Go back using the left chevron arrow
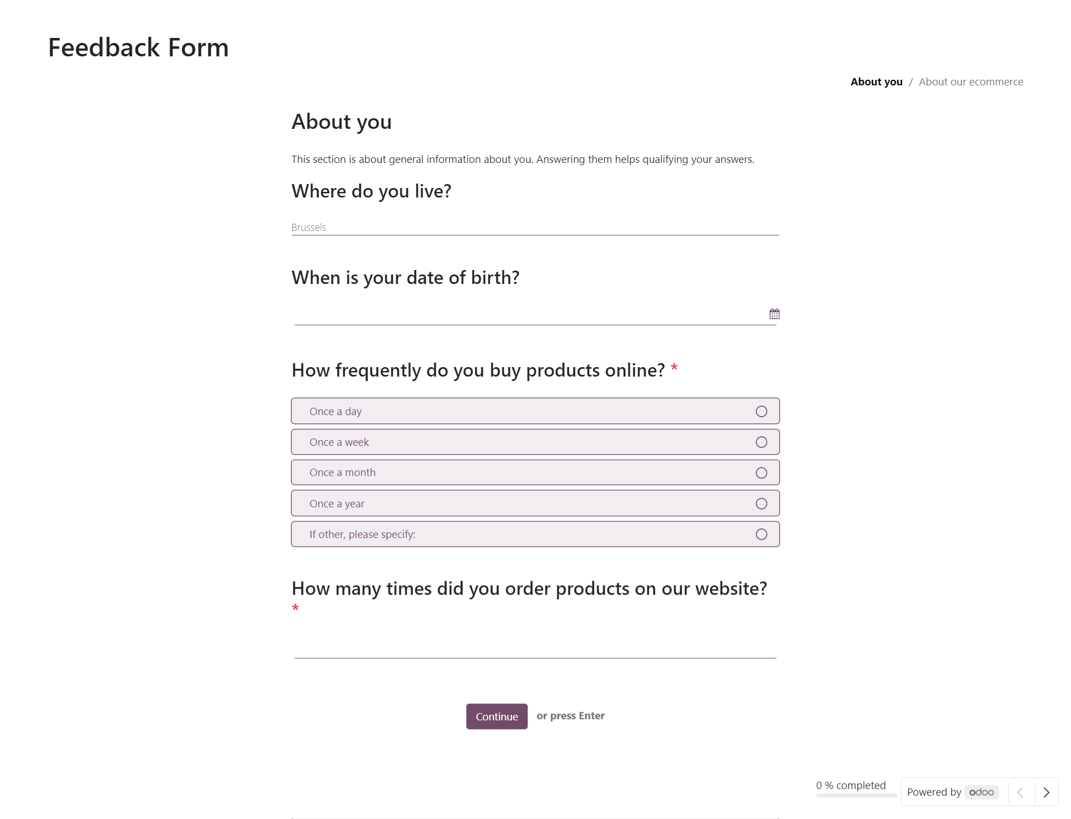1071x819 pixels. coord(1020,792)
